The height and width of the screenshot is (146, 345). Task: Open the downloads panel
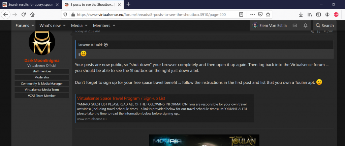[x=301, y=14]
